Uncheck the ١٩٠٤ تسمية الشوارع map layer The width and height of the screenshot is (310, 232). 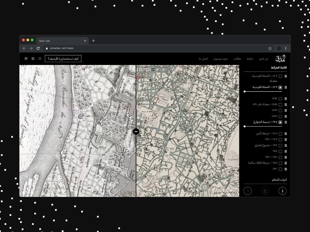click(280, 122)
